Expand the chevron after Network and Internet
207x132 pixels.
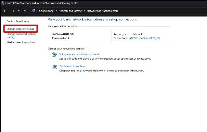(85, 11)
